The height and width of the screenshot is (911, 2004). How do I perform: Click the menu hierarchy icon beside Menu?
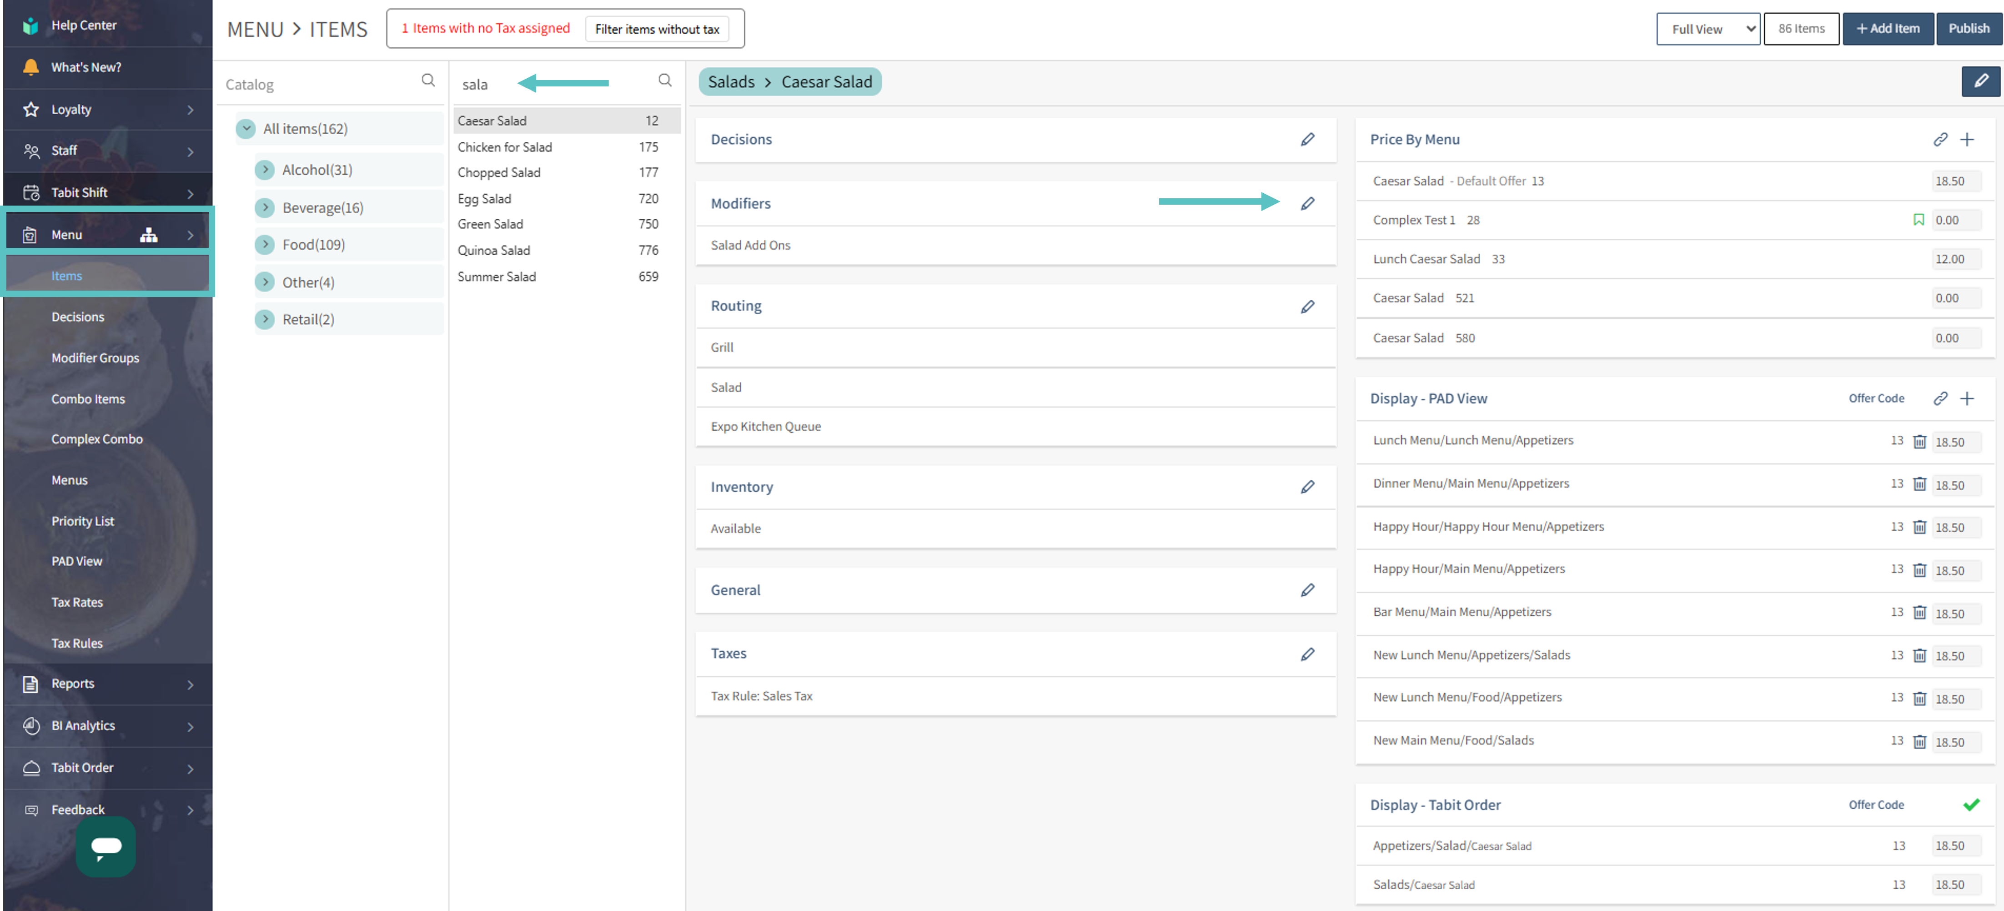coord(149,235)
